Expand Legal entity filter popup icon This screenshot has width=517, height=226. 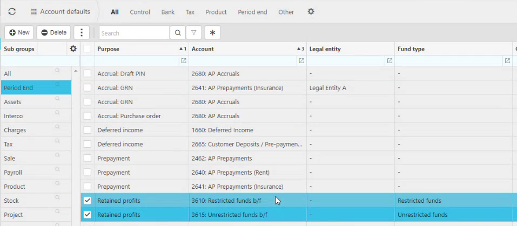pos(390,61)
